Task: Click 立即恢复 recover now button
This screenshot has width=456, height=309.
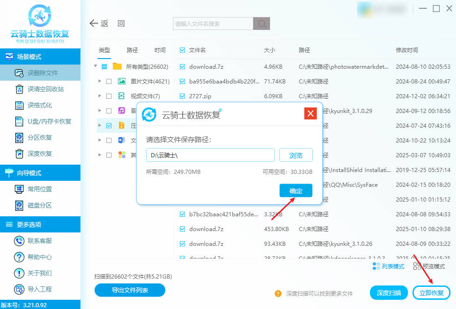Action: (431, 293)
